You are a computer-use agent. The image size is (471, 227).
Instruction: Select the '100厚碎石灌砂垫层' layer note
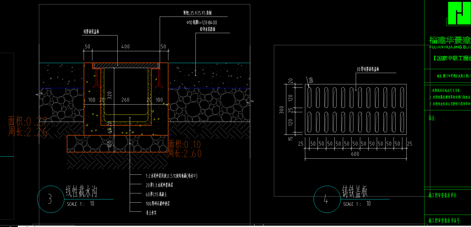[158, 204]
